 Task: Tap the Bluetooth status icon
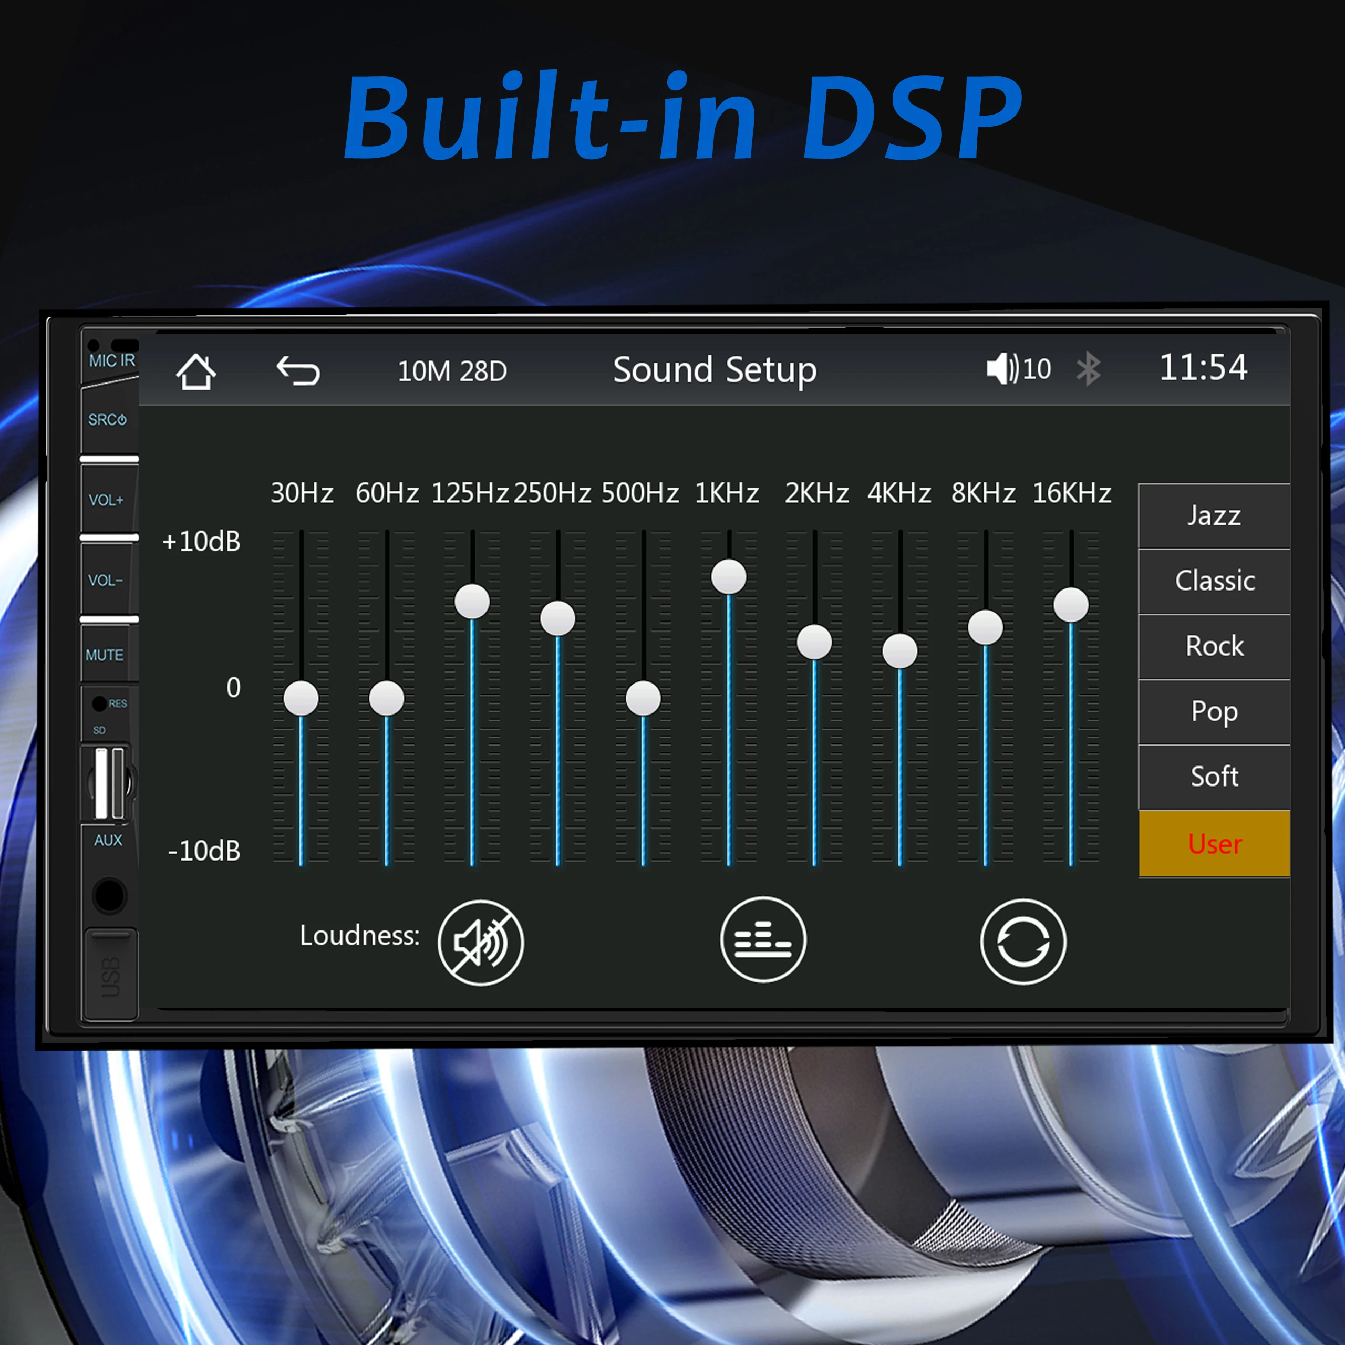point(1088,368)
